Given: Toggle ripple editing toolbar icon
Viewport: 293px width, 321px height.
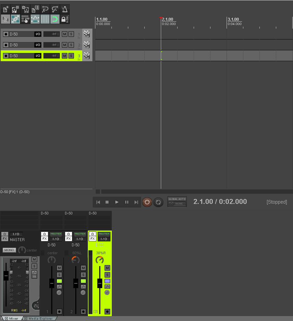Looking at the screenshot, I should [25, 19].
